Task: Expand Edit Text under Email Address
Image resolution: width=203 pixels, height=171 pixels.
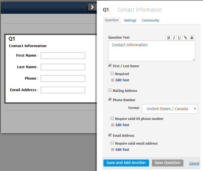Action: pos(122,150)
